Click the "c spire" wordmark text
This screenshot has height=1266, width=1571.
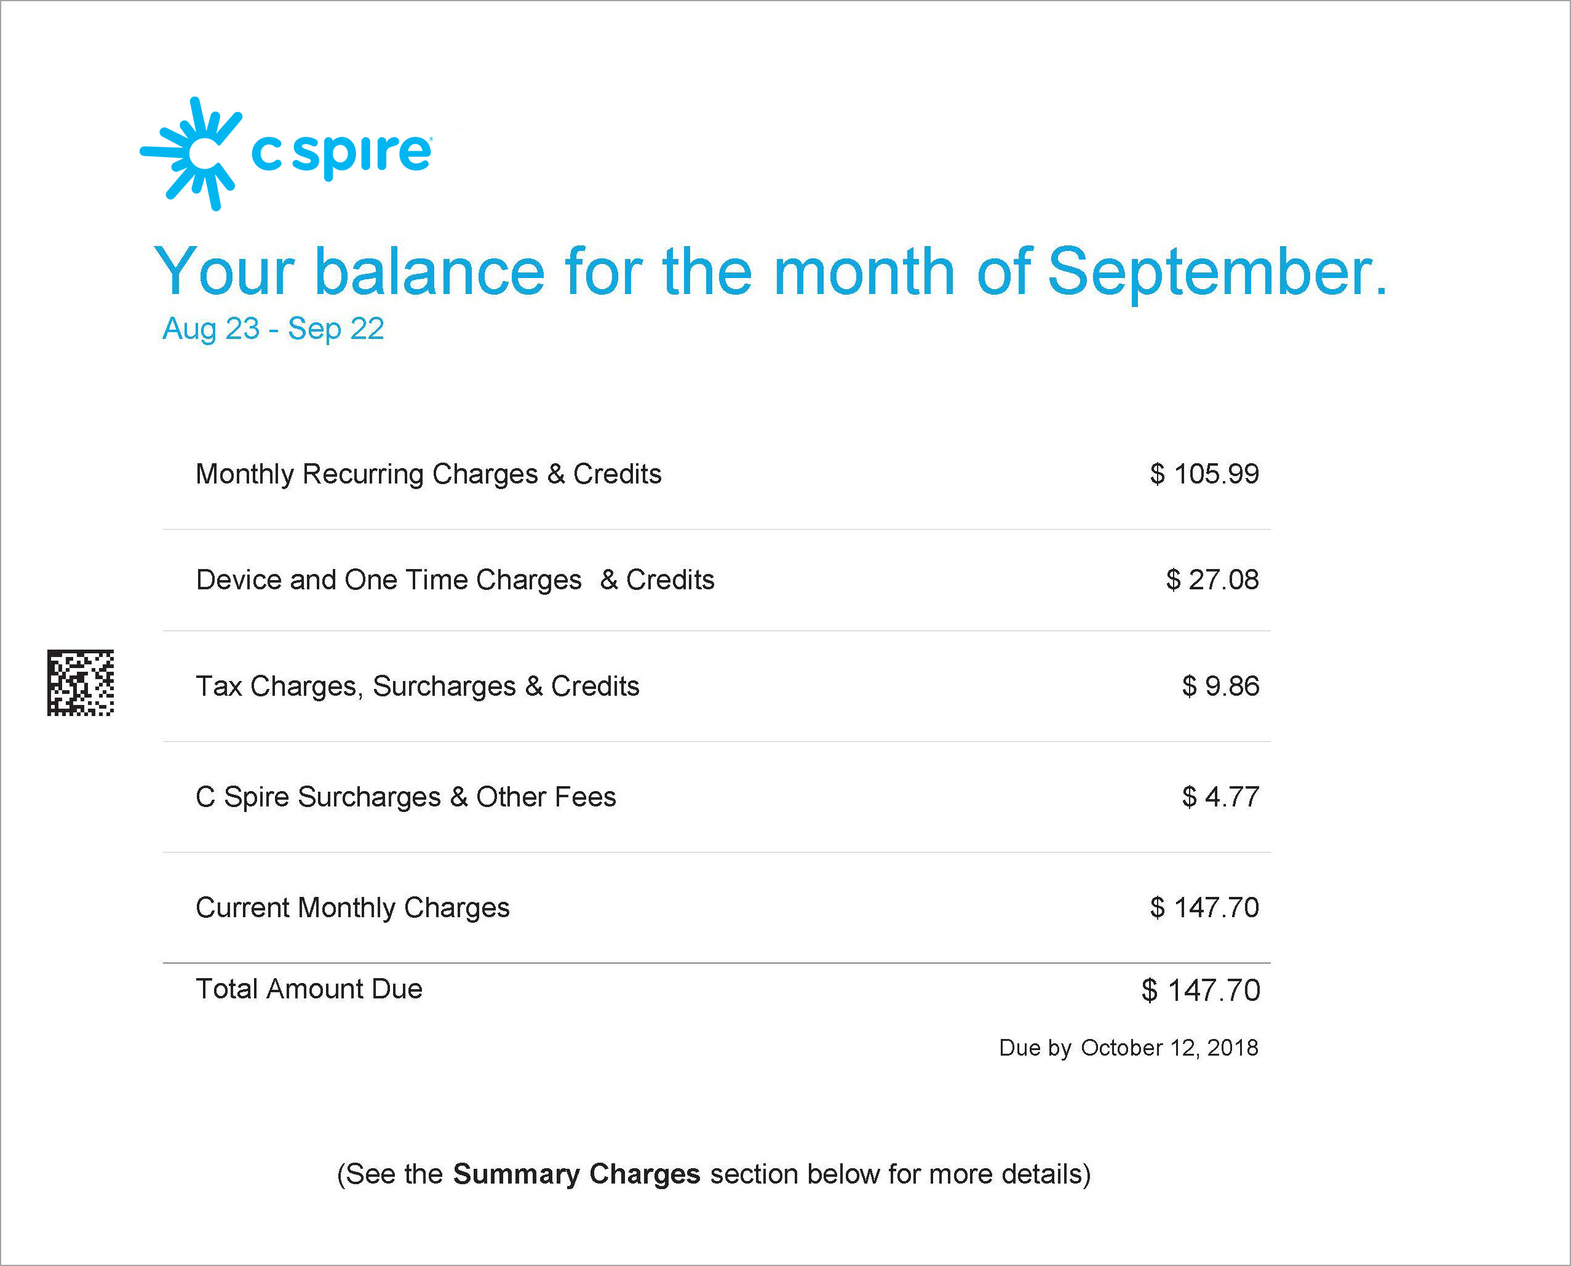(341, 153)
